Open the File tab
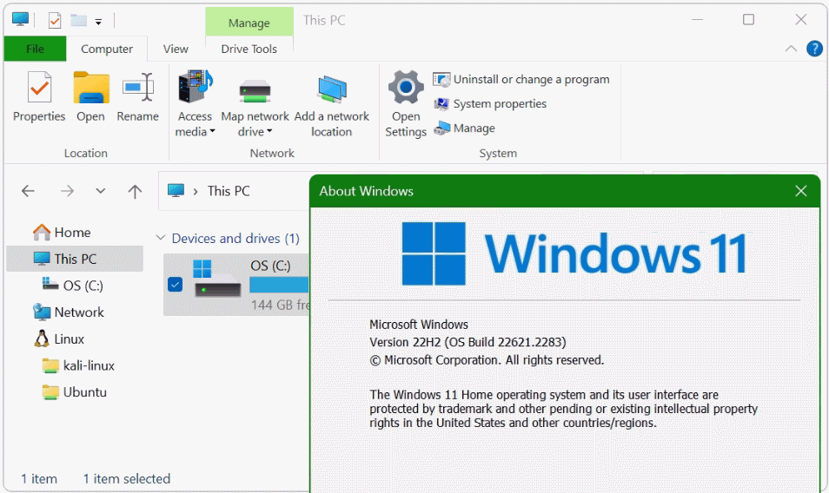Viewport: 829px width, 493px height. pyautogui.click(x=35, y=49)
